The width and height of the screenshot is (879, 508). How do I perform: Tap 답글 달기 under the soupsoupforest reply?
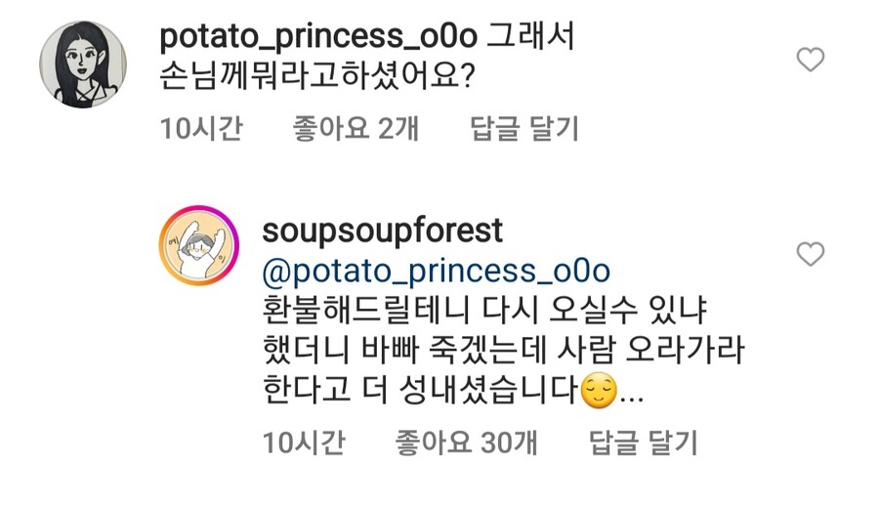click(644, 444)
